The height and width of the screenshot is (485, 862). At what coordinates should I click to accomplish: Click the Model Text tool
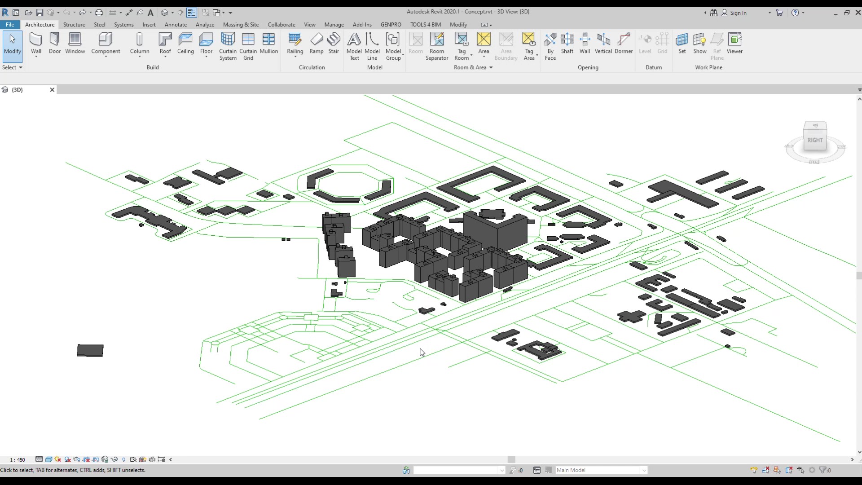pos(354,46)
